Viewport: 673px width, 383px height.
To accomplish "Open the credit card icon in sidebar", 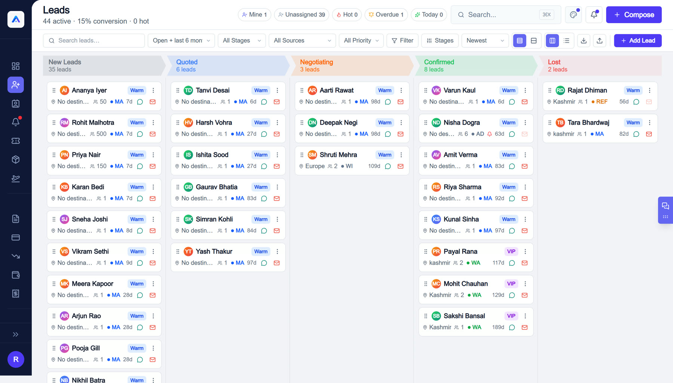I will point(16,238).
